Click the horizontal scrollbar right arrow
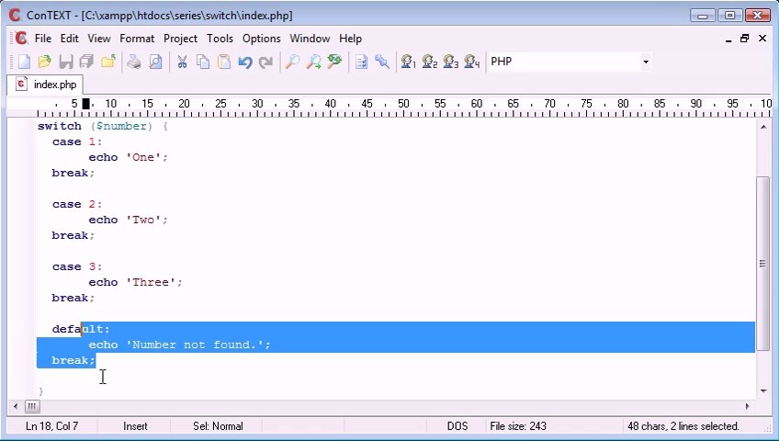The width and height of the screenshot is (779, 441). [x=747, y=407]
